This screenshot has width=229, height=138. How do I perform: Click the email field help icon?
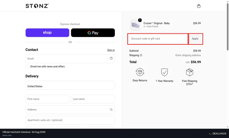coord(111,58)
